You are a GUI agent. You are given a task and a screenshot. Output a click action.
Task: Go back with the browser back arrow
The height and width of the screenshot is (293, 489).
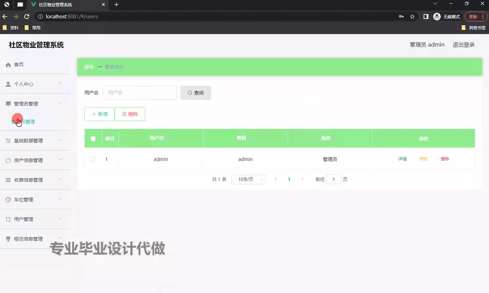tap(5, 16)
